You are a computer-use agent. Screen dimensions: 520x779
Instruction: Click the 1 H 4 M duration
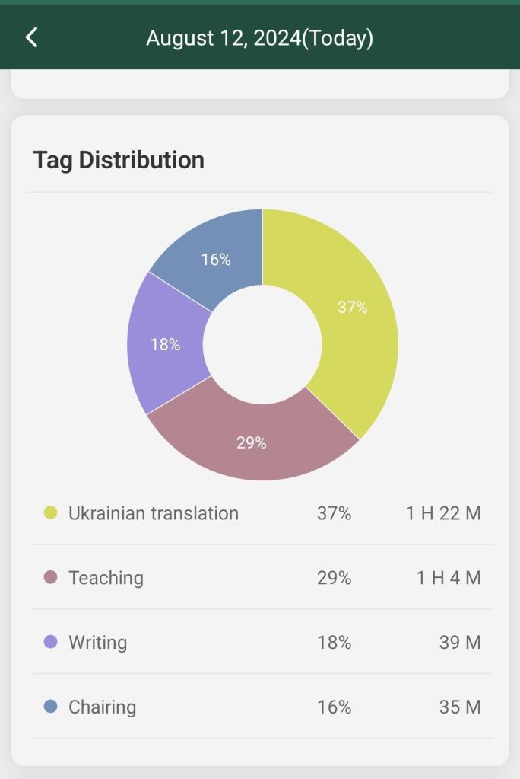pyautogui.click(x=449, y=578)
